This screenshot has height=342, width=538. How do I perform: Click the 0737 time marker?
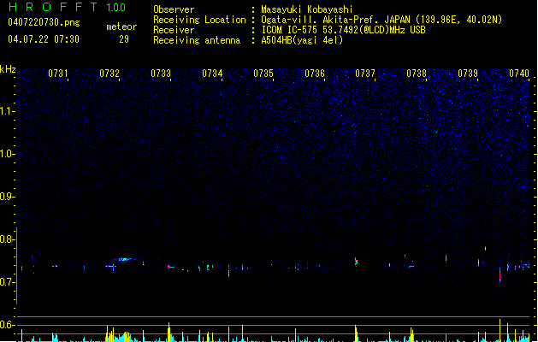[365, 74]
